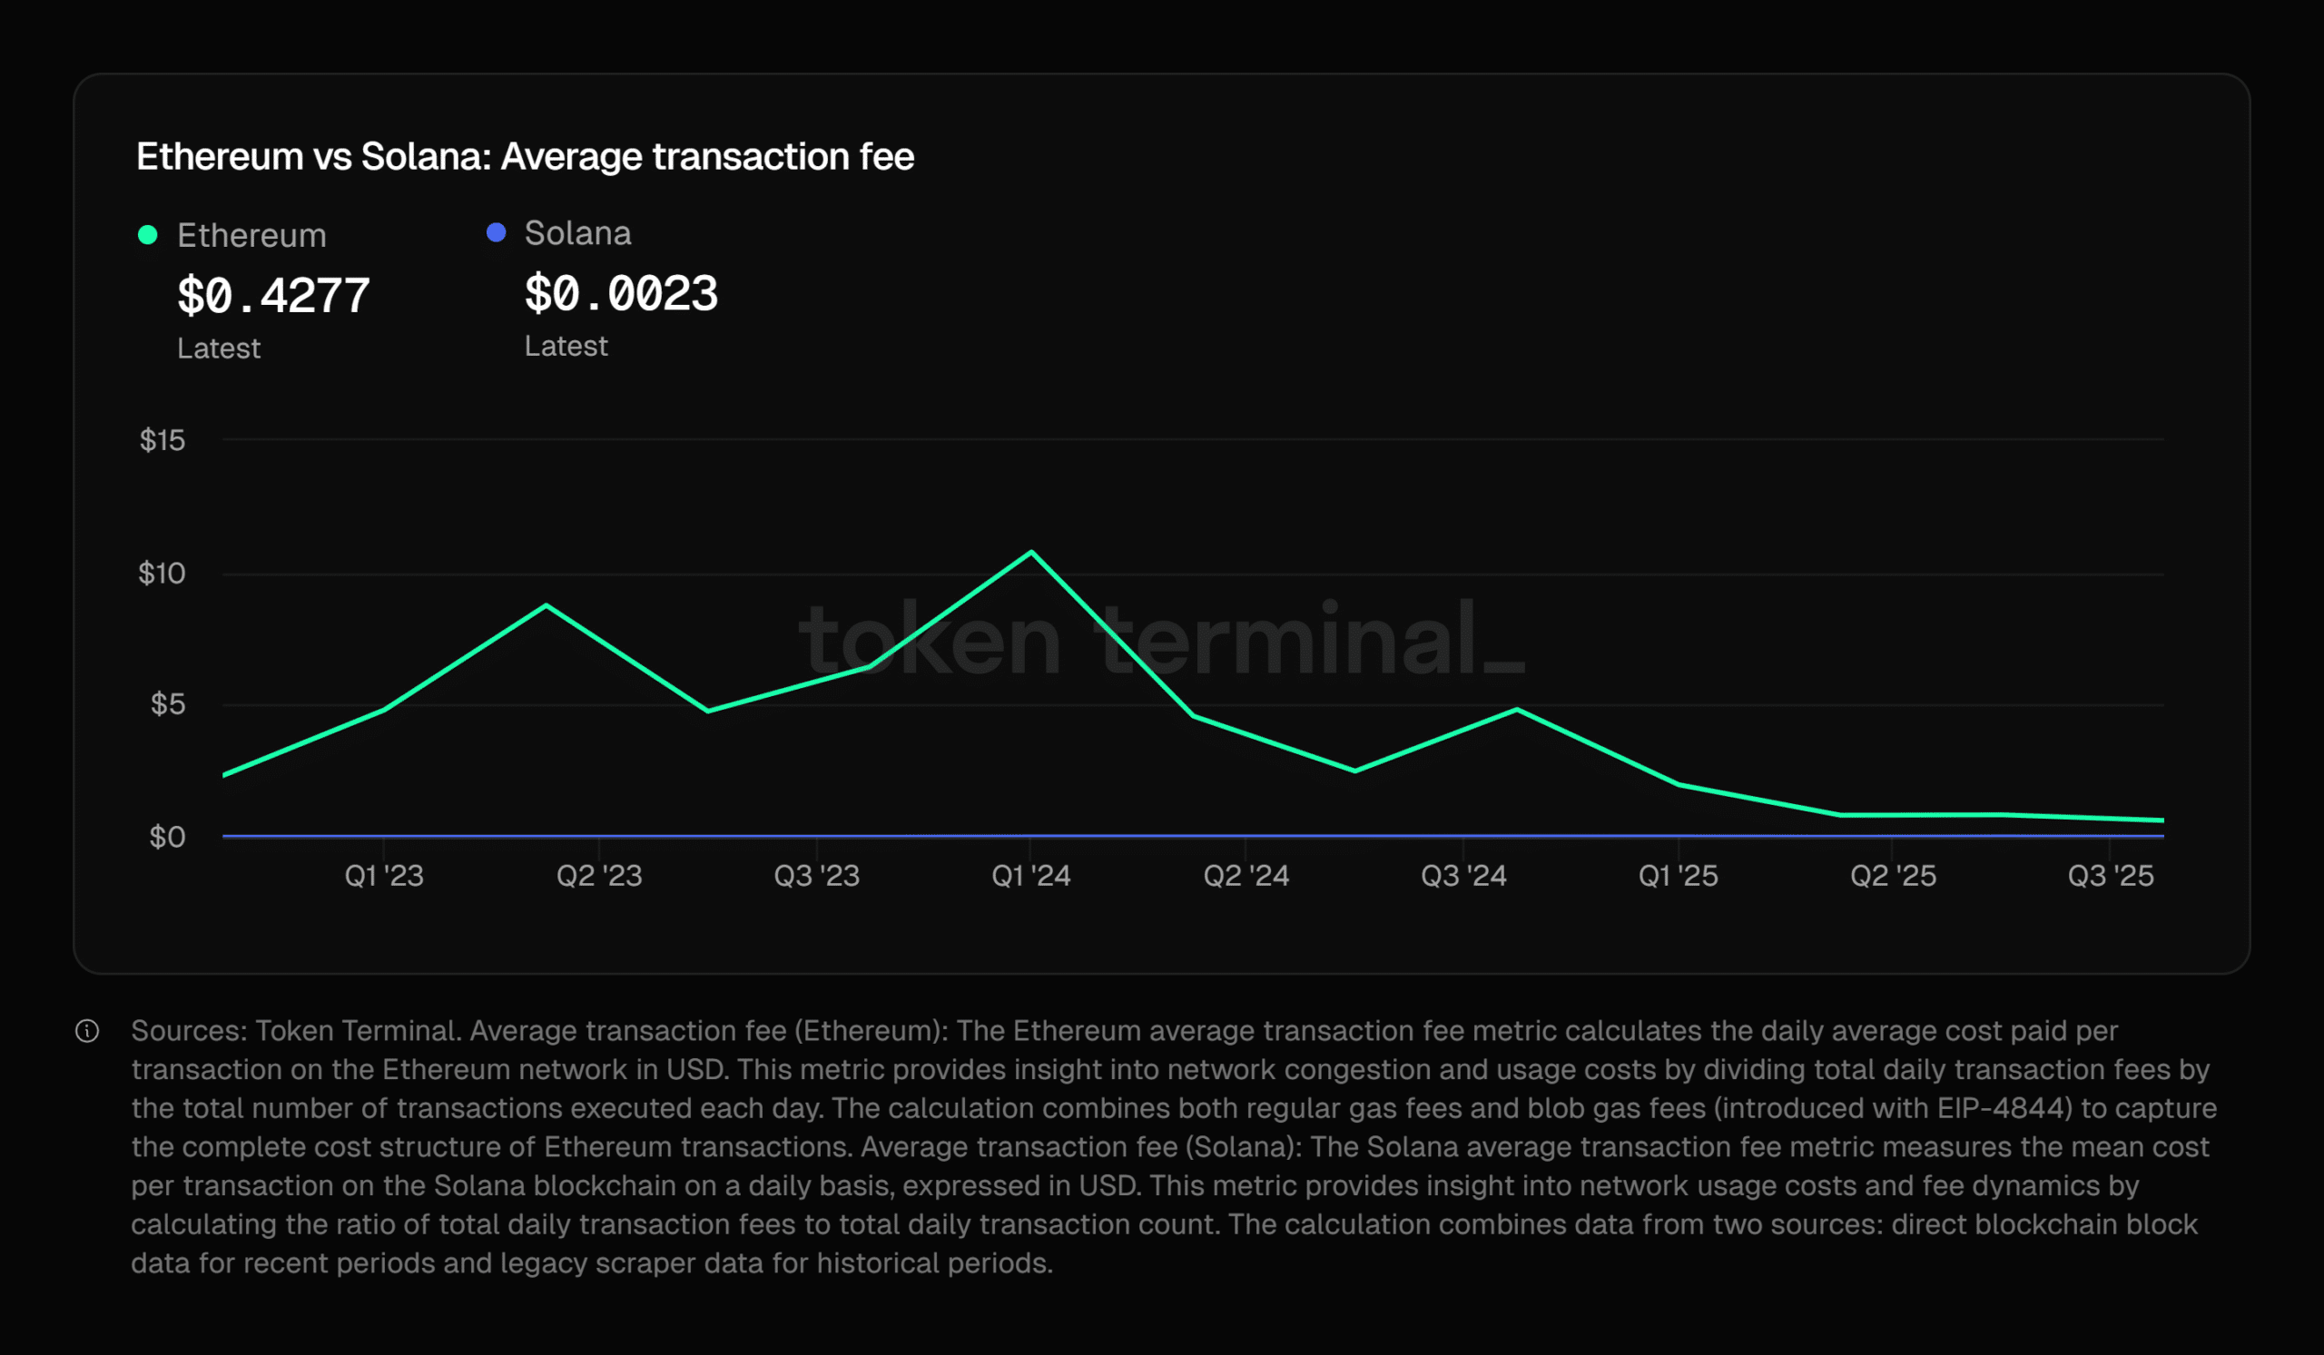Select the Solana legend label
This screenshot has width=2324, height=1355.
pyautogui.click(x=577, y=233)
